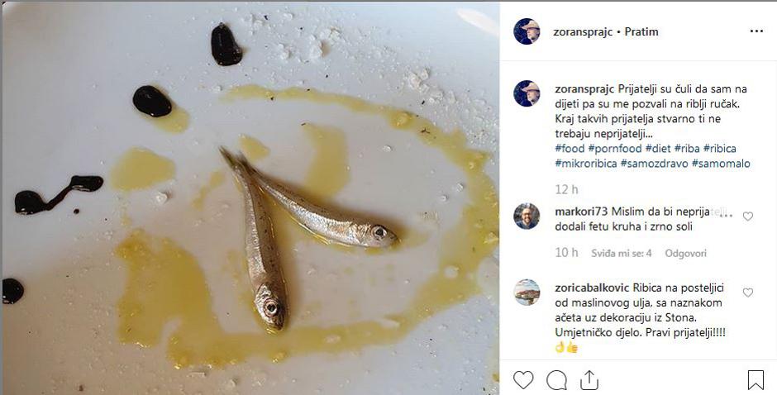
Task: Open the three-dot more options menu
Action: [x=756, y=31]
